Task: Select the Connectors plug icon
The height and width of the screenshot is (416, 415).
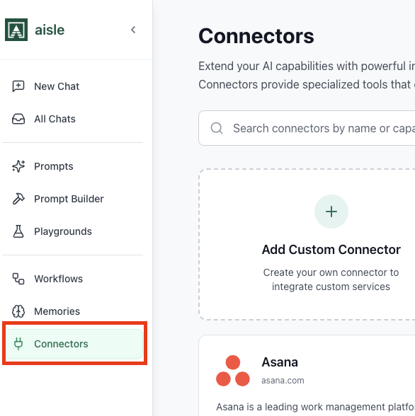Action: point(18,344)
